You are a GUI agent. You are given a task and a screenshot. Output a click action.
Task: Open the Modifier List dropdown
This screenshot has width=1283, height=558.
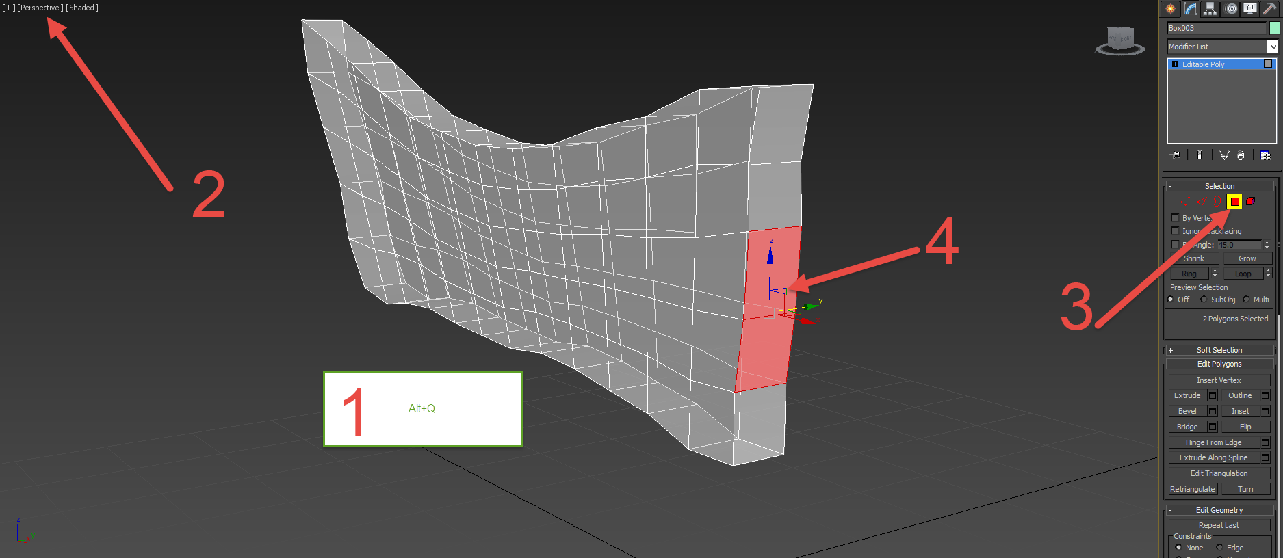(1222, 46)
